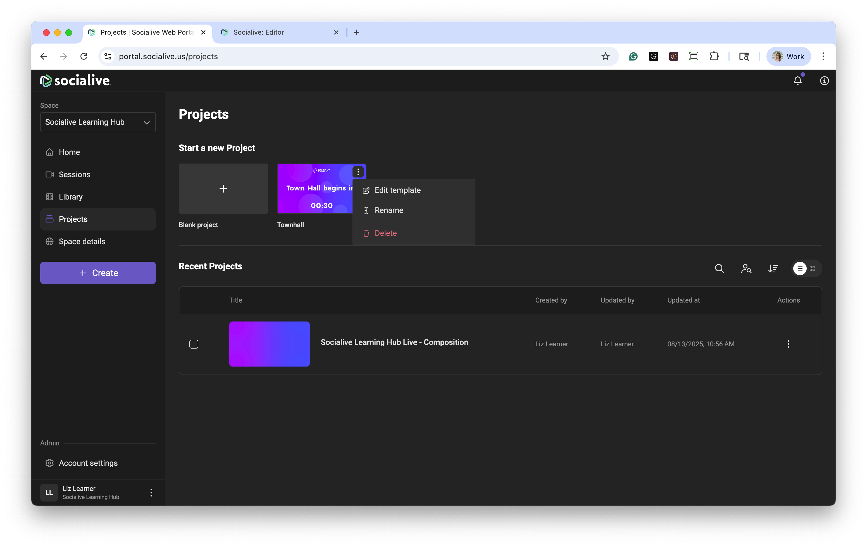This screenshot has height=547, width=867.
Task: Choose Edit template from context menu
Action: click(x=397, y=190)
